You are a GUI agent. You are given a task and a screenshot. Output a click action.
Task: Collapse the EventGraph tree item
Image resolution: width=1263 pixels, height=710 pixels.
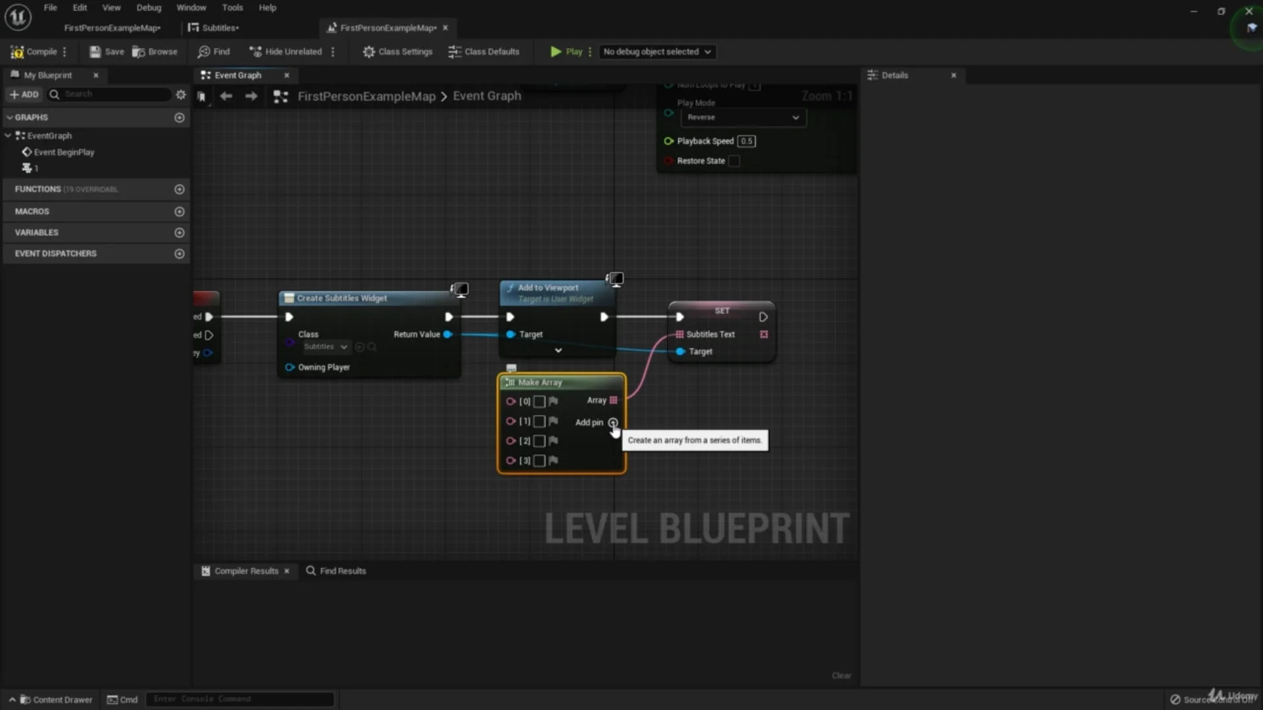tap(8, 135)
